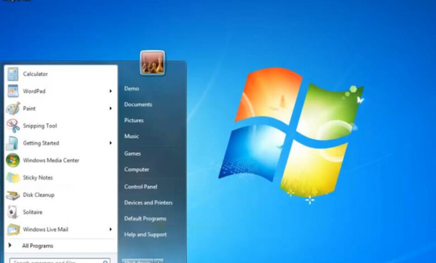
Task: Expand Getting Started submenu arrow
Action: [110, 143]
